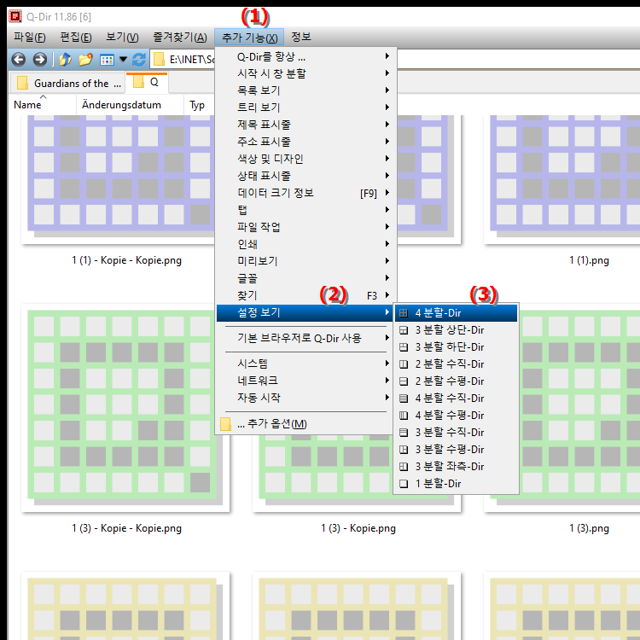The height and width of the screenshot is (640, 640).
Task: Click the back navigation arrow
Action: click(19, 60)
